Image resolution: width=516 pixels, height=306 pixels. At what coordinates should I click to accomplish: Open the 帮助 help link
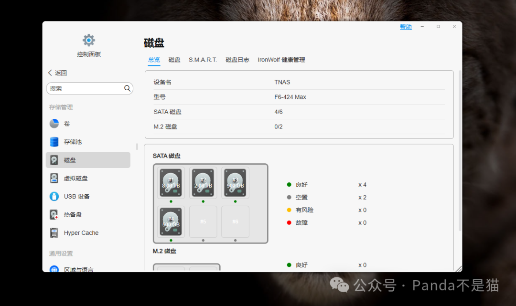(406, 27)
